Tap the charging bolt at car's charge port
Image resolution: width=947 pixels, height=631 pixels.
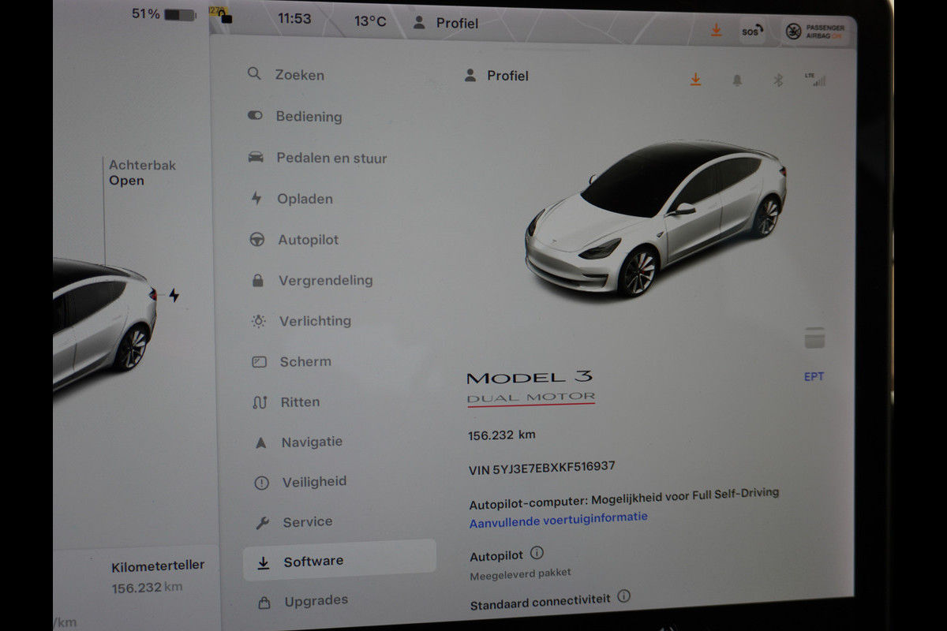coord(174,296)
